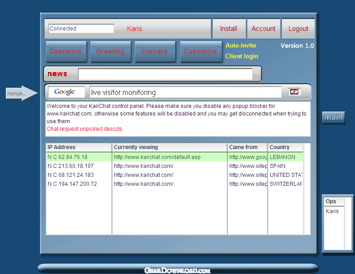Click the Ops list header
This screenshot has height=274, width=355.
[x=334, y=201]
